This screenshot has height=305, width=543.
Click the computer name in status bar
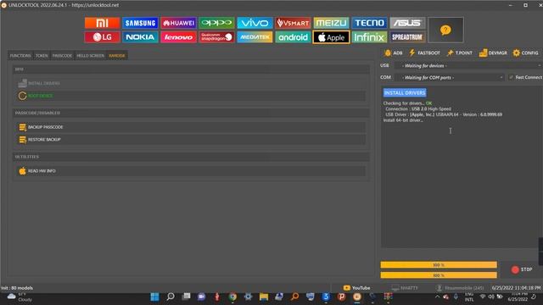coord(405,288)
